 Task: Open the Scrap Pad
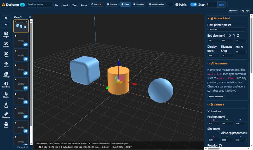pos(139,4)
